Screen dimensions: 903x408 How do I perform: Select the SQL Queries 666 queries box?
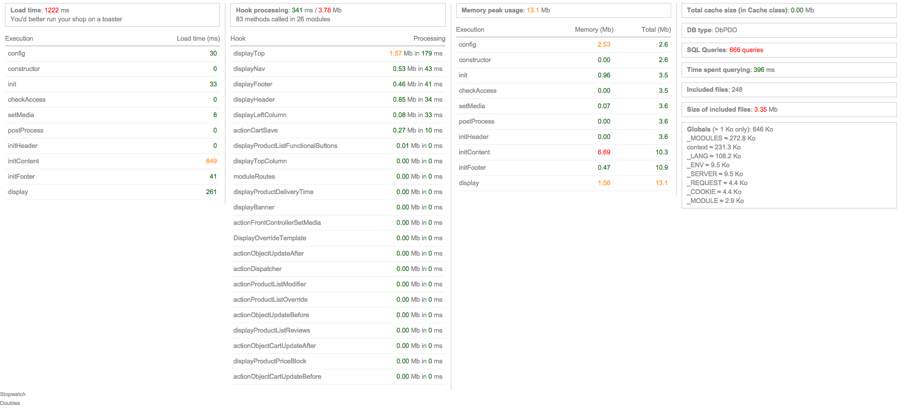[789, 50]
